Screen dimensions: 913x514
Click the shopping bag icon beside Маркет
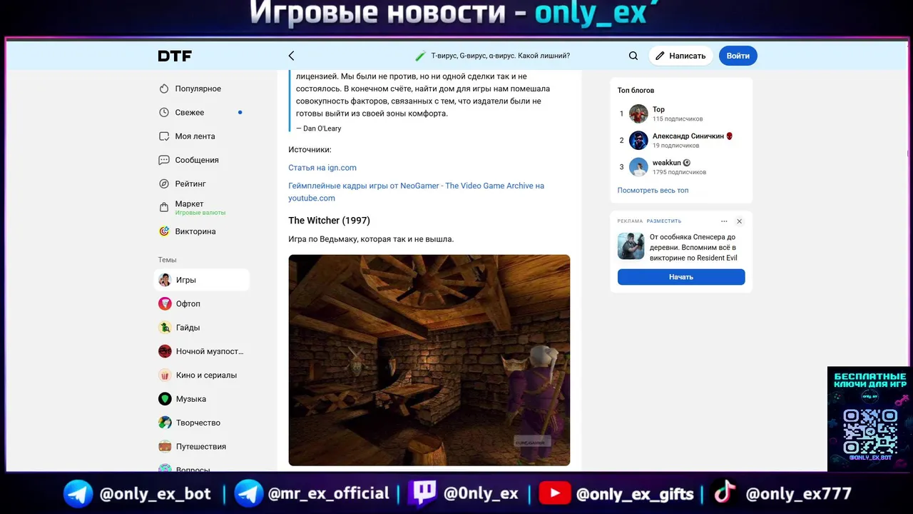164,208
